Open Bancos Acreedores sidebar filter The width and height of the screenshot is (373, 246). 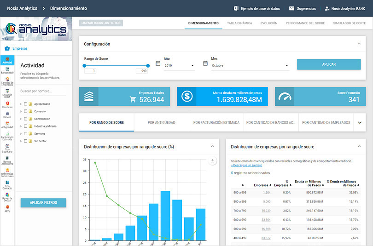(7, 161)
